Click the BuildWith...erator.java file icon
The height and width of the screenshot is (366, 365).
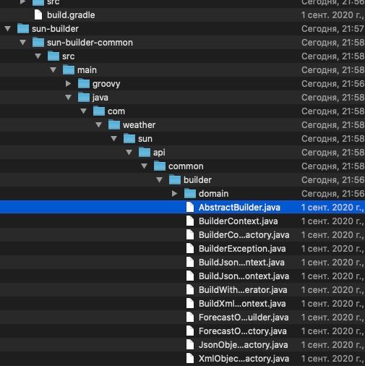[x=190, y=289]
